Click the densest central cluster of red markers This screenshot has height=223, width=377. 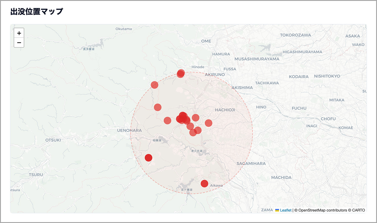pyautogui.click(x=183, y=118)
